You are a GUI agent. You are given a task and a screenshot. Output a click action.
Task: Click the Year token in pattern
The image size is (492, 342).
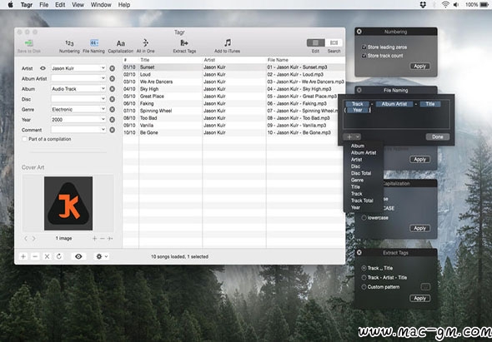pos(358,110)
